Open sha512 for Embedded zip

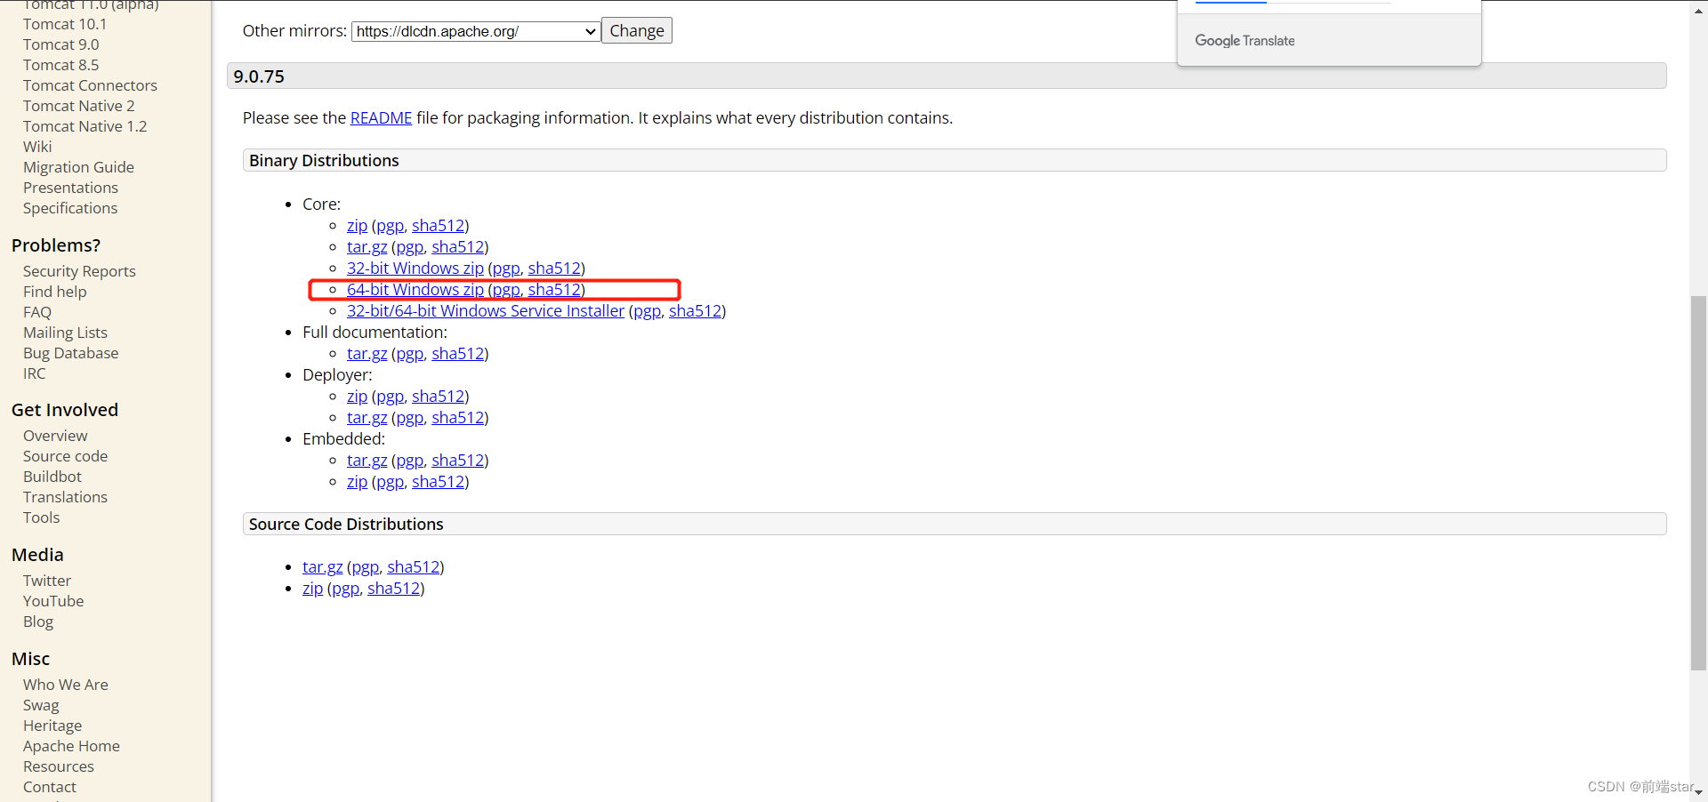pyautogui.click(x=438, y=482)
